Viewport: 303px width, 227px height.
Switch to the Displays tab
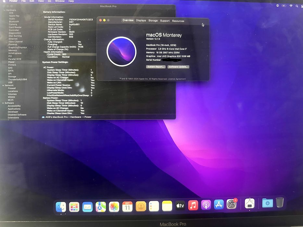click(141, 20)
